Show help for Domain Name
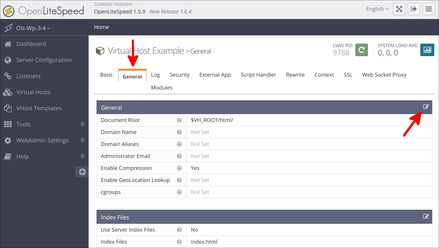Viewport: 439px width, 248px height. pos(179,132)
